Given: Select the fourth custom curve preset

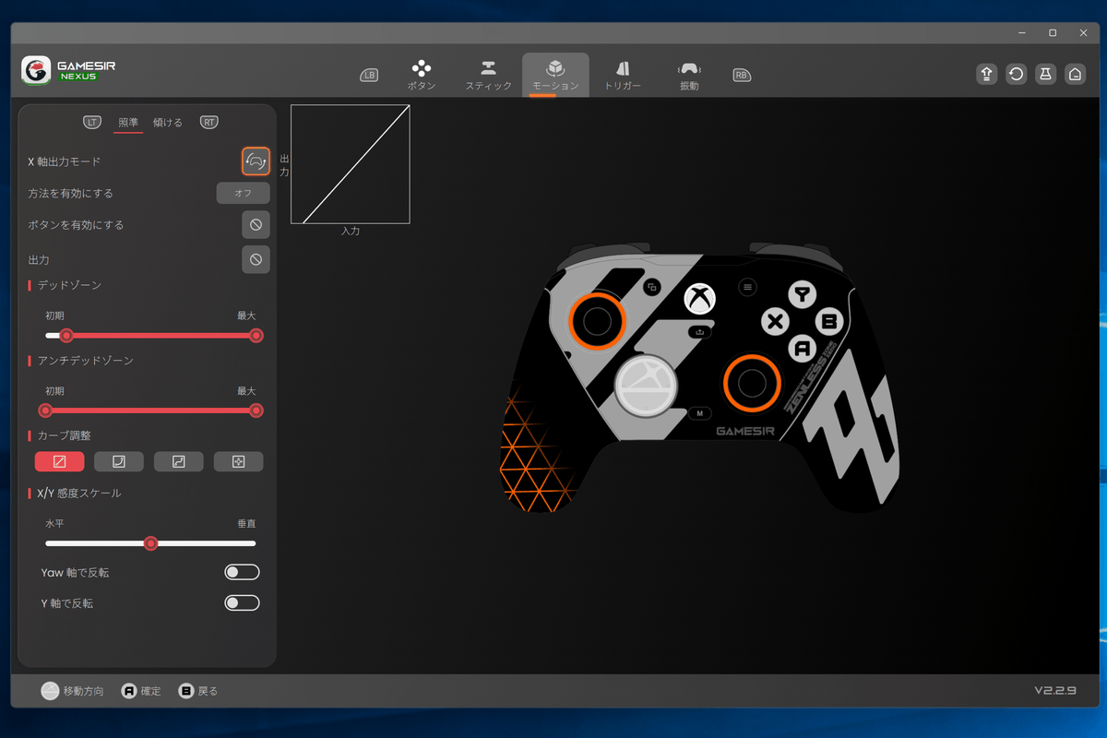Looking at the screenshot, I should 238,461.
